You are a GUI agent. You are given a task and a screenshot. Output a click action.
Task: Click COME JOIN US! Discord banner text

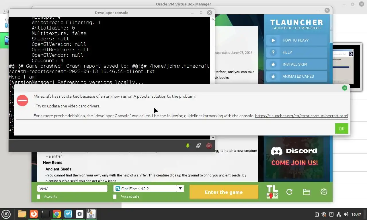coord(294,163)
